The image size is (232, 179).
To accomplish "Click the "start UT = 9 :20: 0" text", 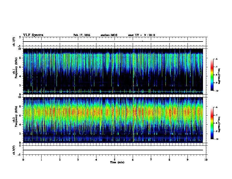I will tap(141, 35).
